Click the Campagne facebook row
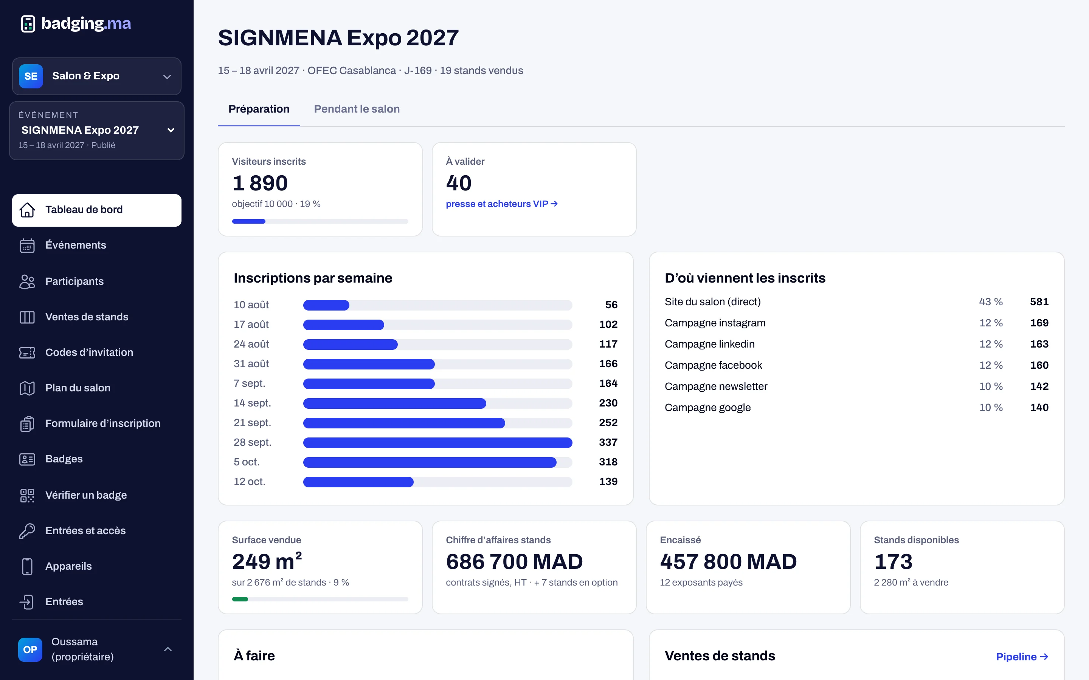This screenshot has width=1089, height=680. coord(856,365)
